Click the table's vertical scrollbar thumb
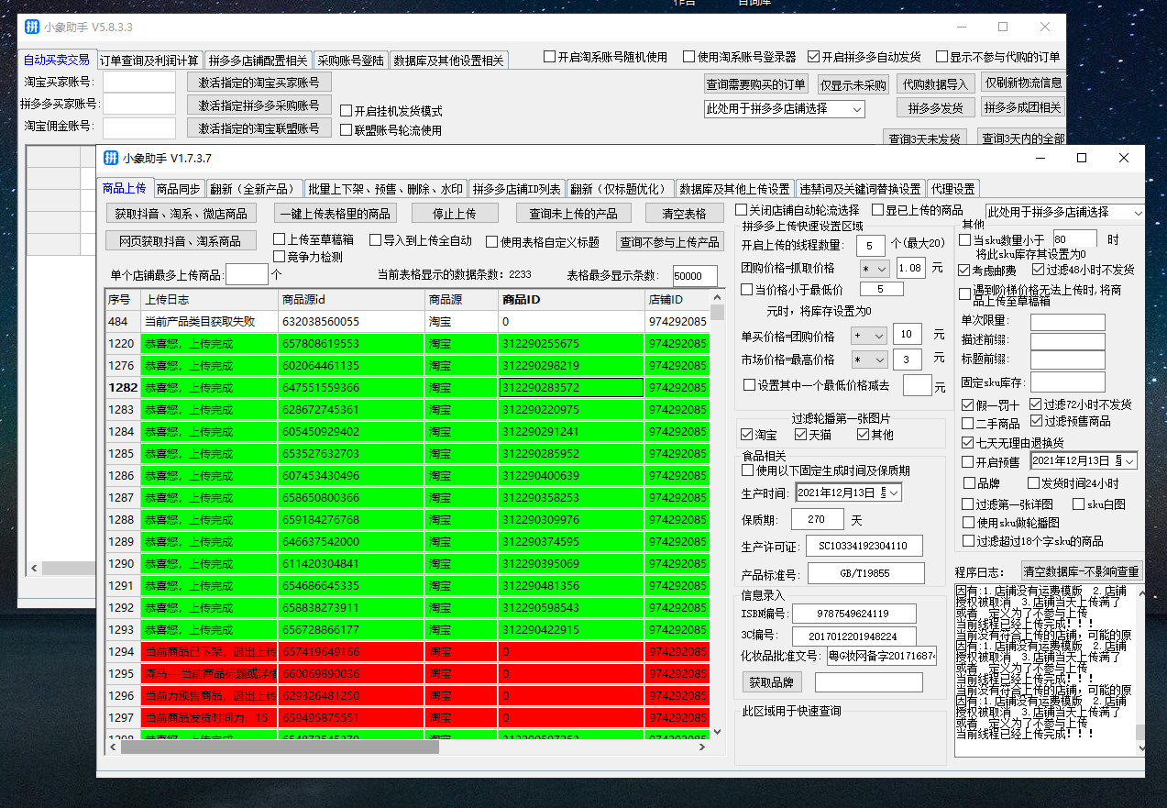Screen dimensions: 1167x808 [x=717, y=313]
